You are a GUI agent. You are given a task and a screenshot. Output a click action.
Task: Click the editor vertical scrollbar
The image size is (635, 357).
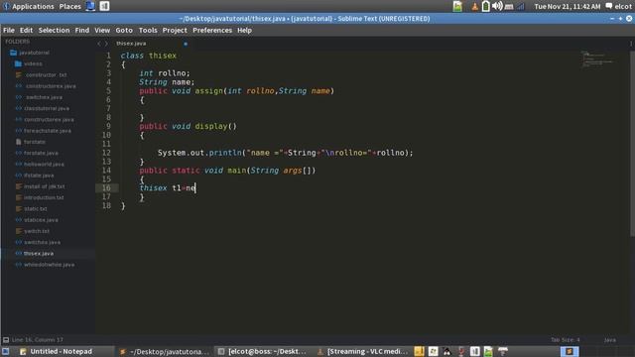point(632,144)
